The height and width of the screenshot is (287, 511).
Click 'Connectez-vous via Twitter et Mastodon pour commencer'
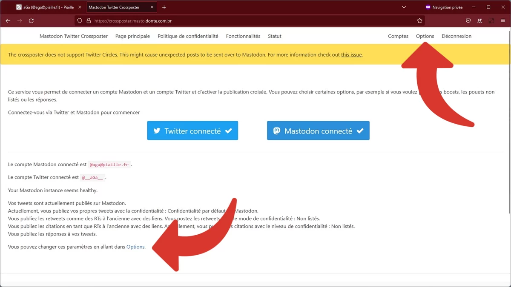pos(74,112)
